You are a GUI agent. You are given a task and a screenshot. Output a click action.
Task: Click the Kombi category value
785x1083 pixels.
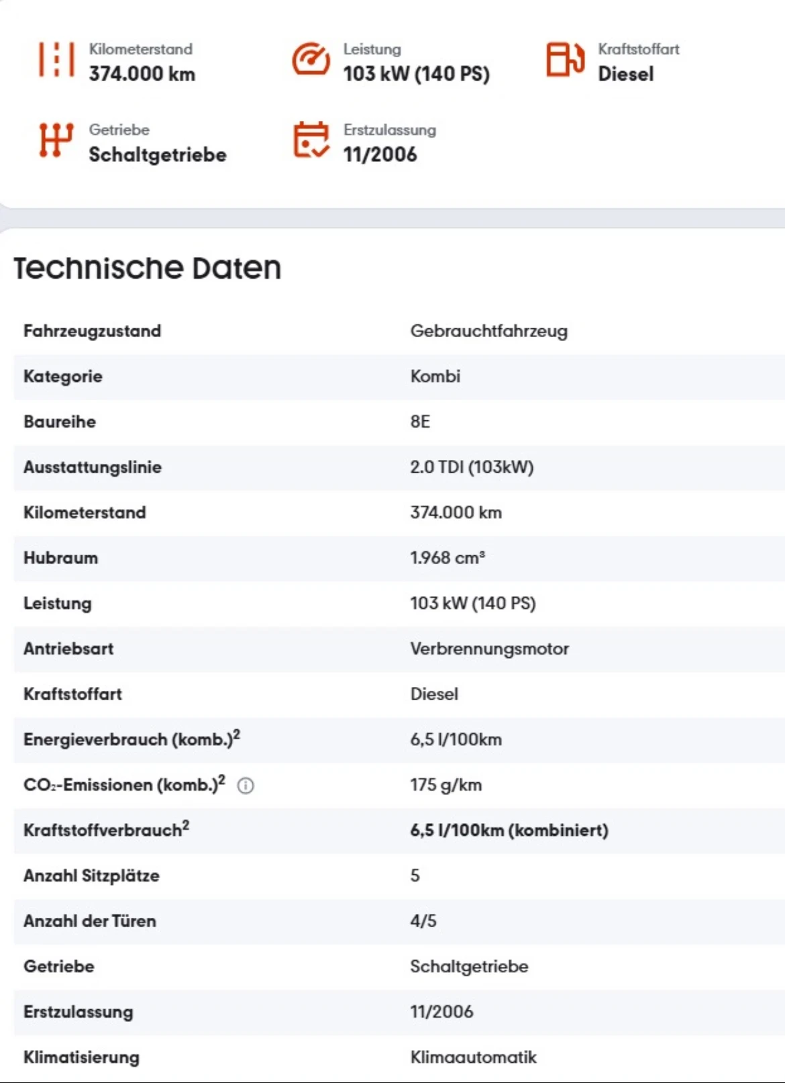[x=435, y=376]
